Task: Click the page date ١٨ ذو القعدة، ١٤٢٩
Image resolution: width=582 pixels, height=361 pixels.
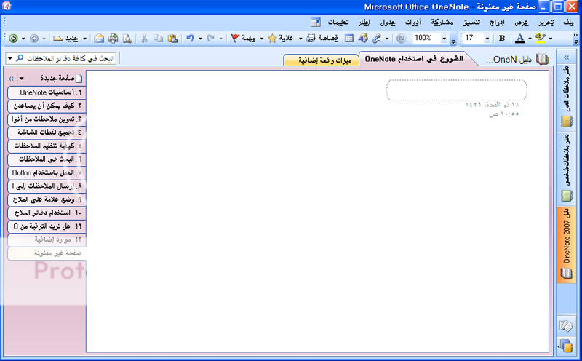Action: pos(492,104)
